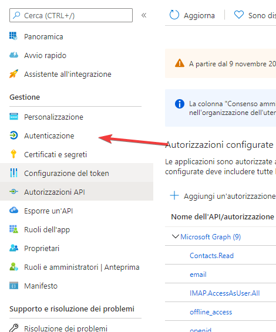
Task: Select Autorizzazioni API menu item
Action: click(76, 192)
